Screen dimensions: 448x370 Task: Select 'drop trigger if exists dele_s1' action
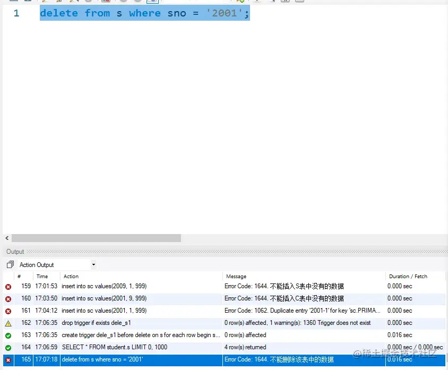point(96,323)
